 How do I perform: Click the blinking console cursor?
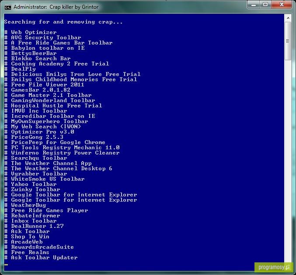pyautogui.click(x=6, y=265)
